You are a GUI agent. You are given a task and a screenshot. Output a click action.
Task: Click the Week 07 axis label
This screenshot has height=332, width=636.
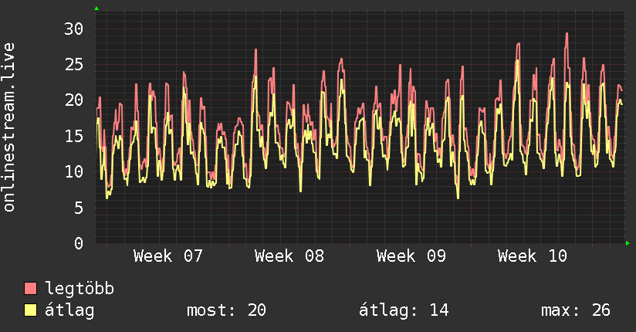click(168, 256)
